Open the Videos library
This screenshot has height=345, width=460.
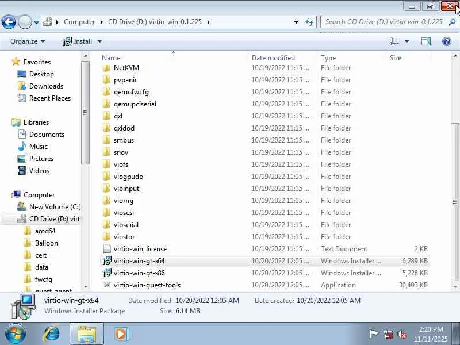click(x=39, y=170)
